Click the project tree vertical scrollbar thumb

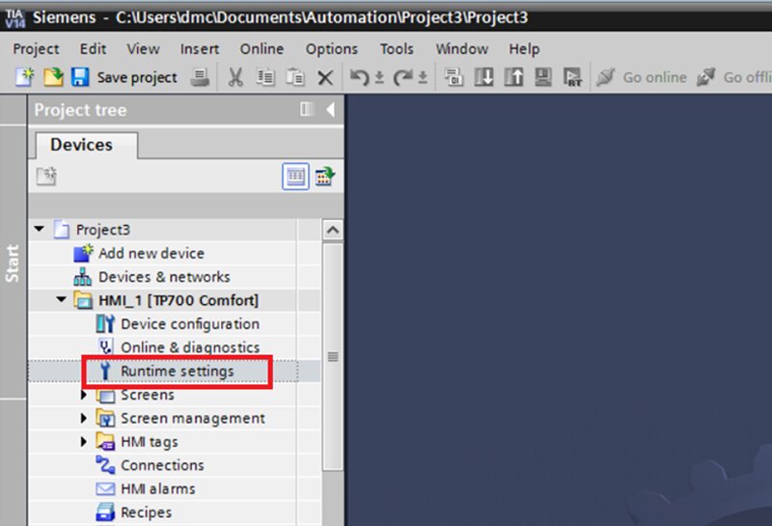coord(333,356)
